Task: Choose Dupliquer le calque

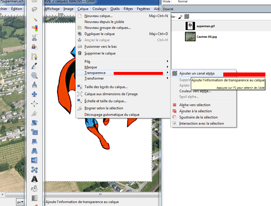Action: pos(123,34)
